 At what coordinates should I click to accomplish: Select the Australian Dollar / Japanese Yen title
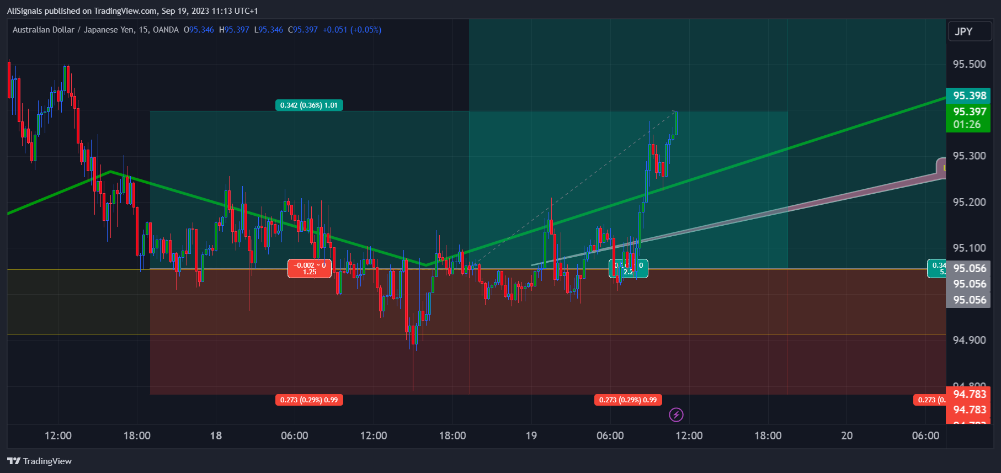point(73,30)
